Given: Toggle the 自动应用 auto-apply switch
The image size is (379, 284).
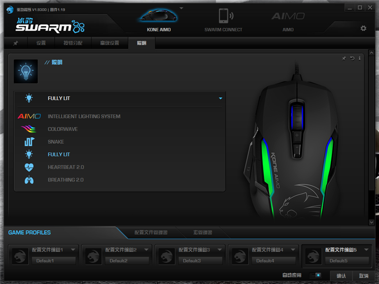Looking at the screenshot, I should (315, 275).
